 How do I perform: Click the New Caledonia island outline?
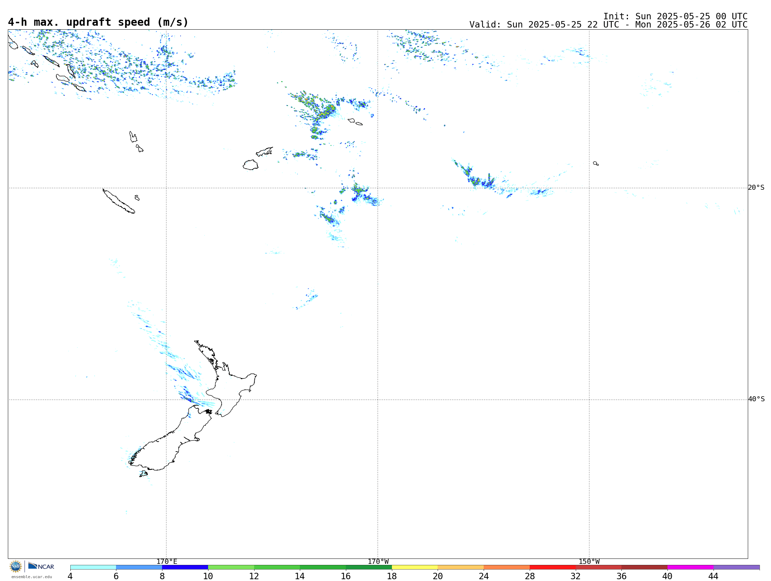119,201
